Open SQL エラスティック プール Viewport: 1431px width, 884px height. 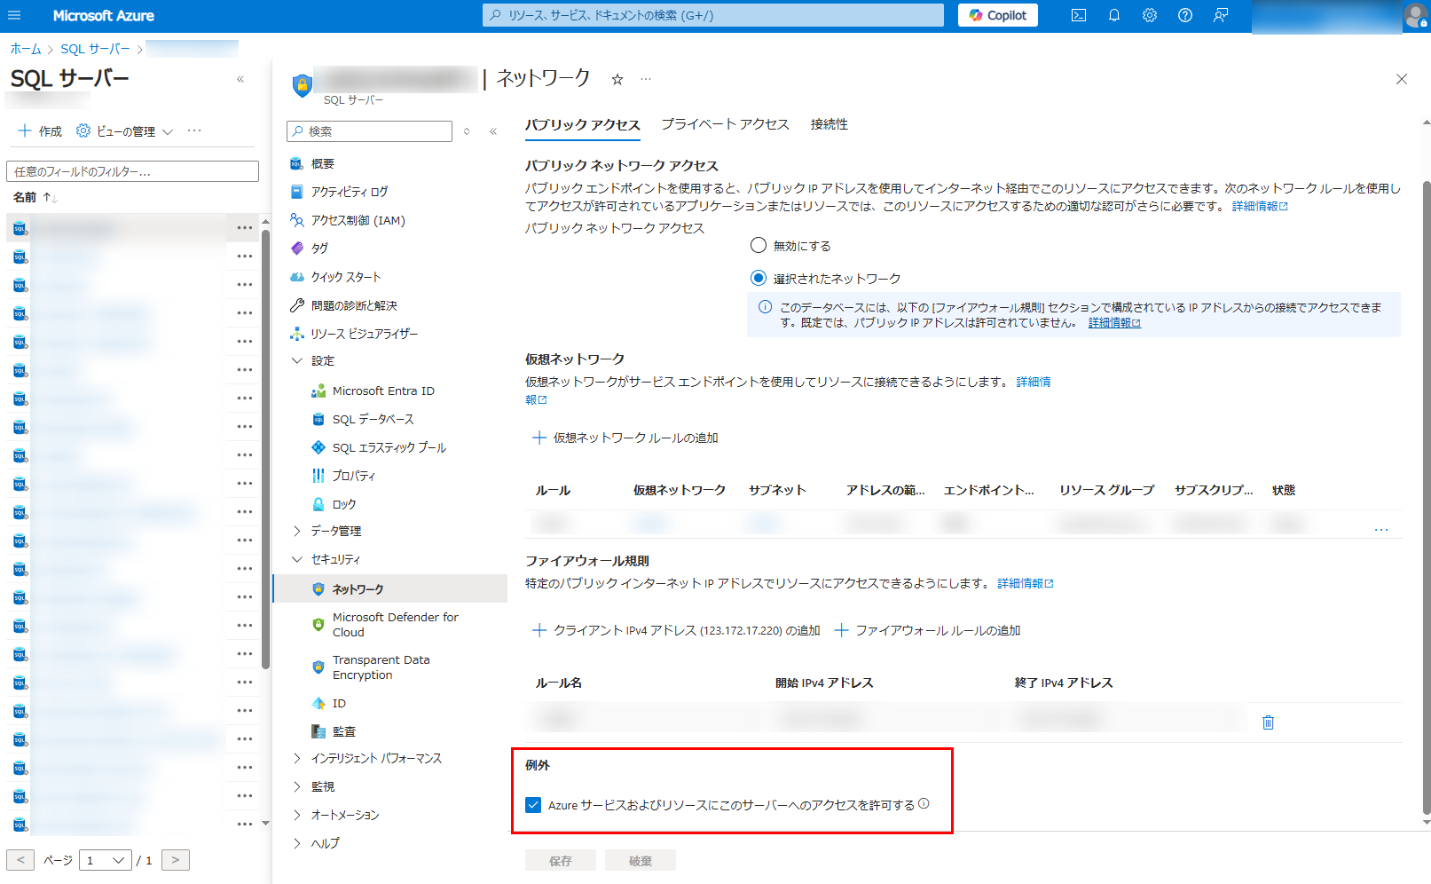[389, 448]
